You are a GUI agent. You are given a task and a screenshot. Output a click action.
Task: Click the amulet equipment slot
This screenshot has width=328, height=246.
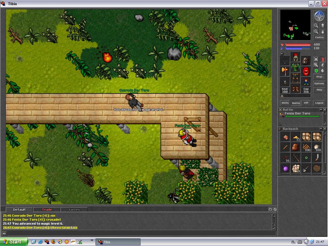pyautogui.click(x=285, y=61)
